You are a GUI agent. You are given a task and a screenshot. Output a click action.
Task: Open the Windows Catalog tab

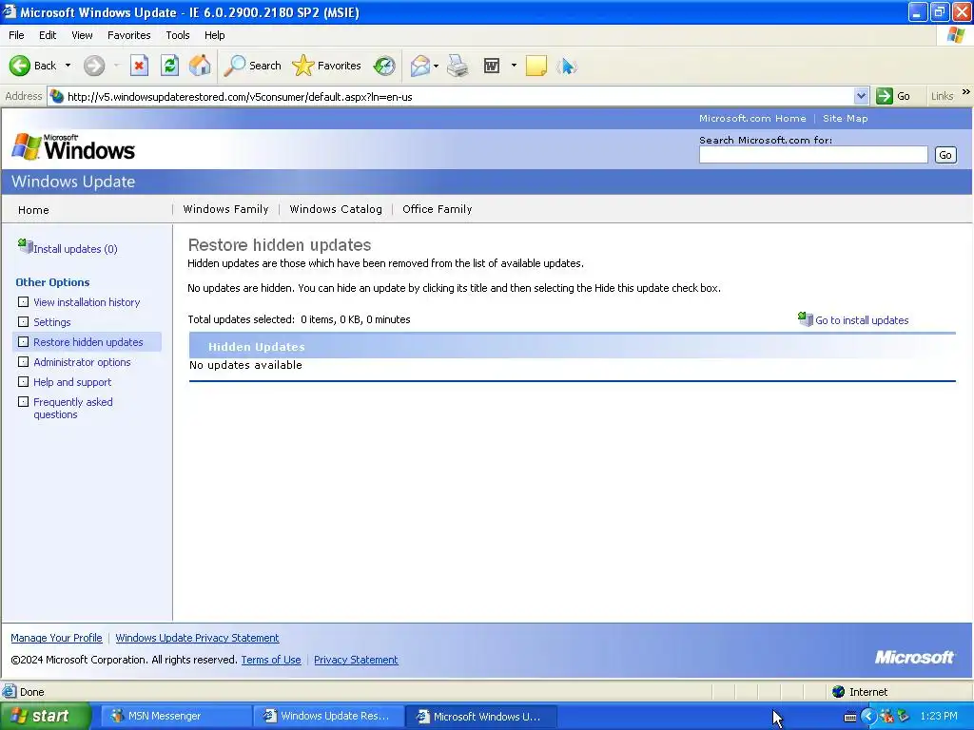coord(336,209)
